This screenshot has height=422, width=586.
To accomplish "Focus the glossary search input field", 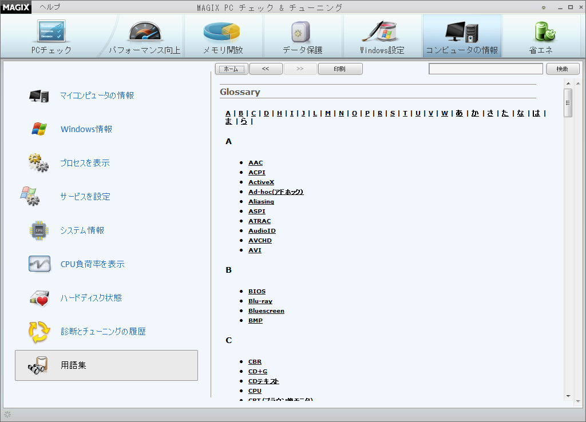I will pyautogui.click(x=486, y=69).
